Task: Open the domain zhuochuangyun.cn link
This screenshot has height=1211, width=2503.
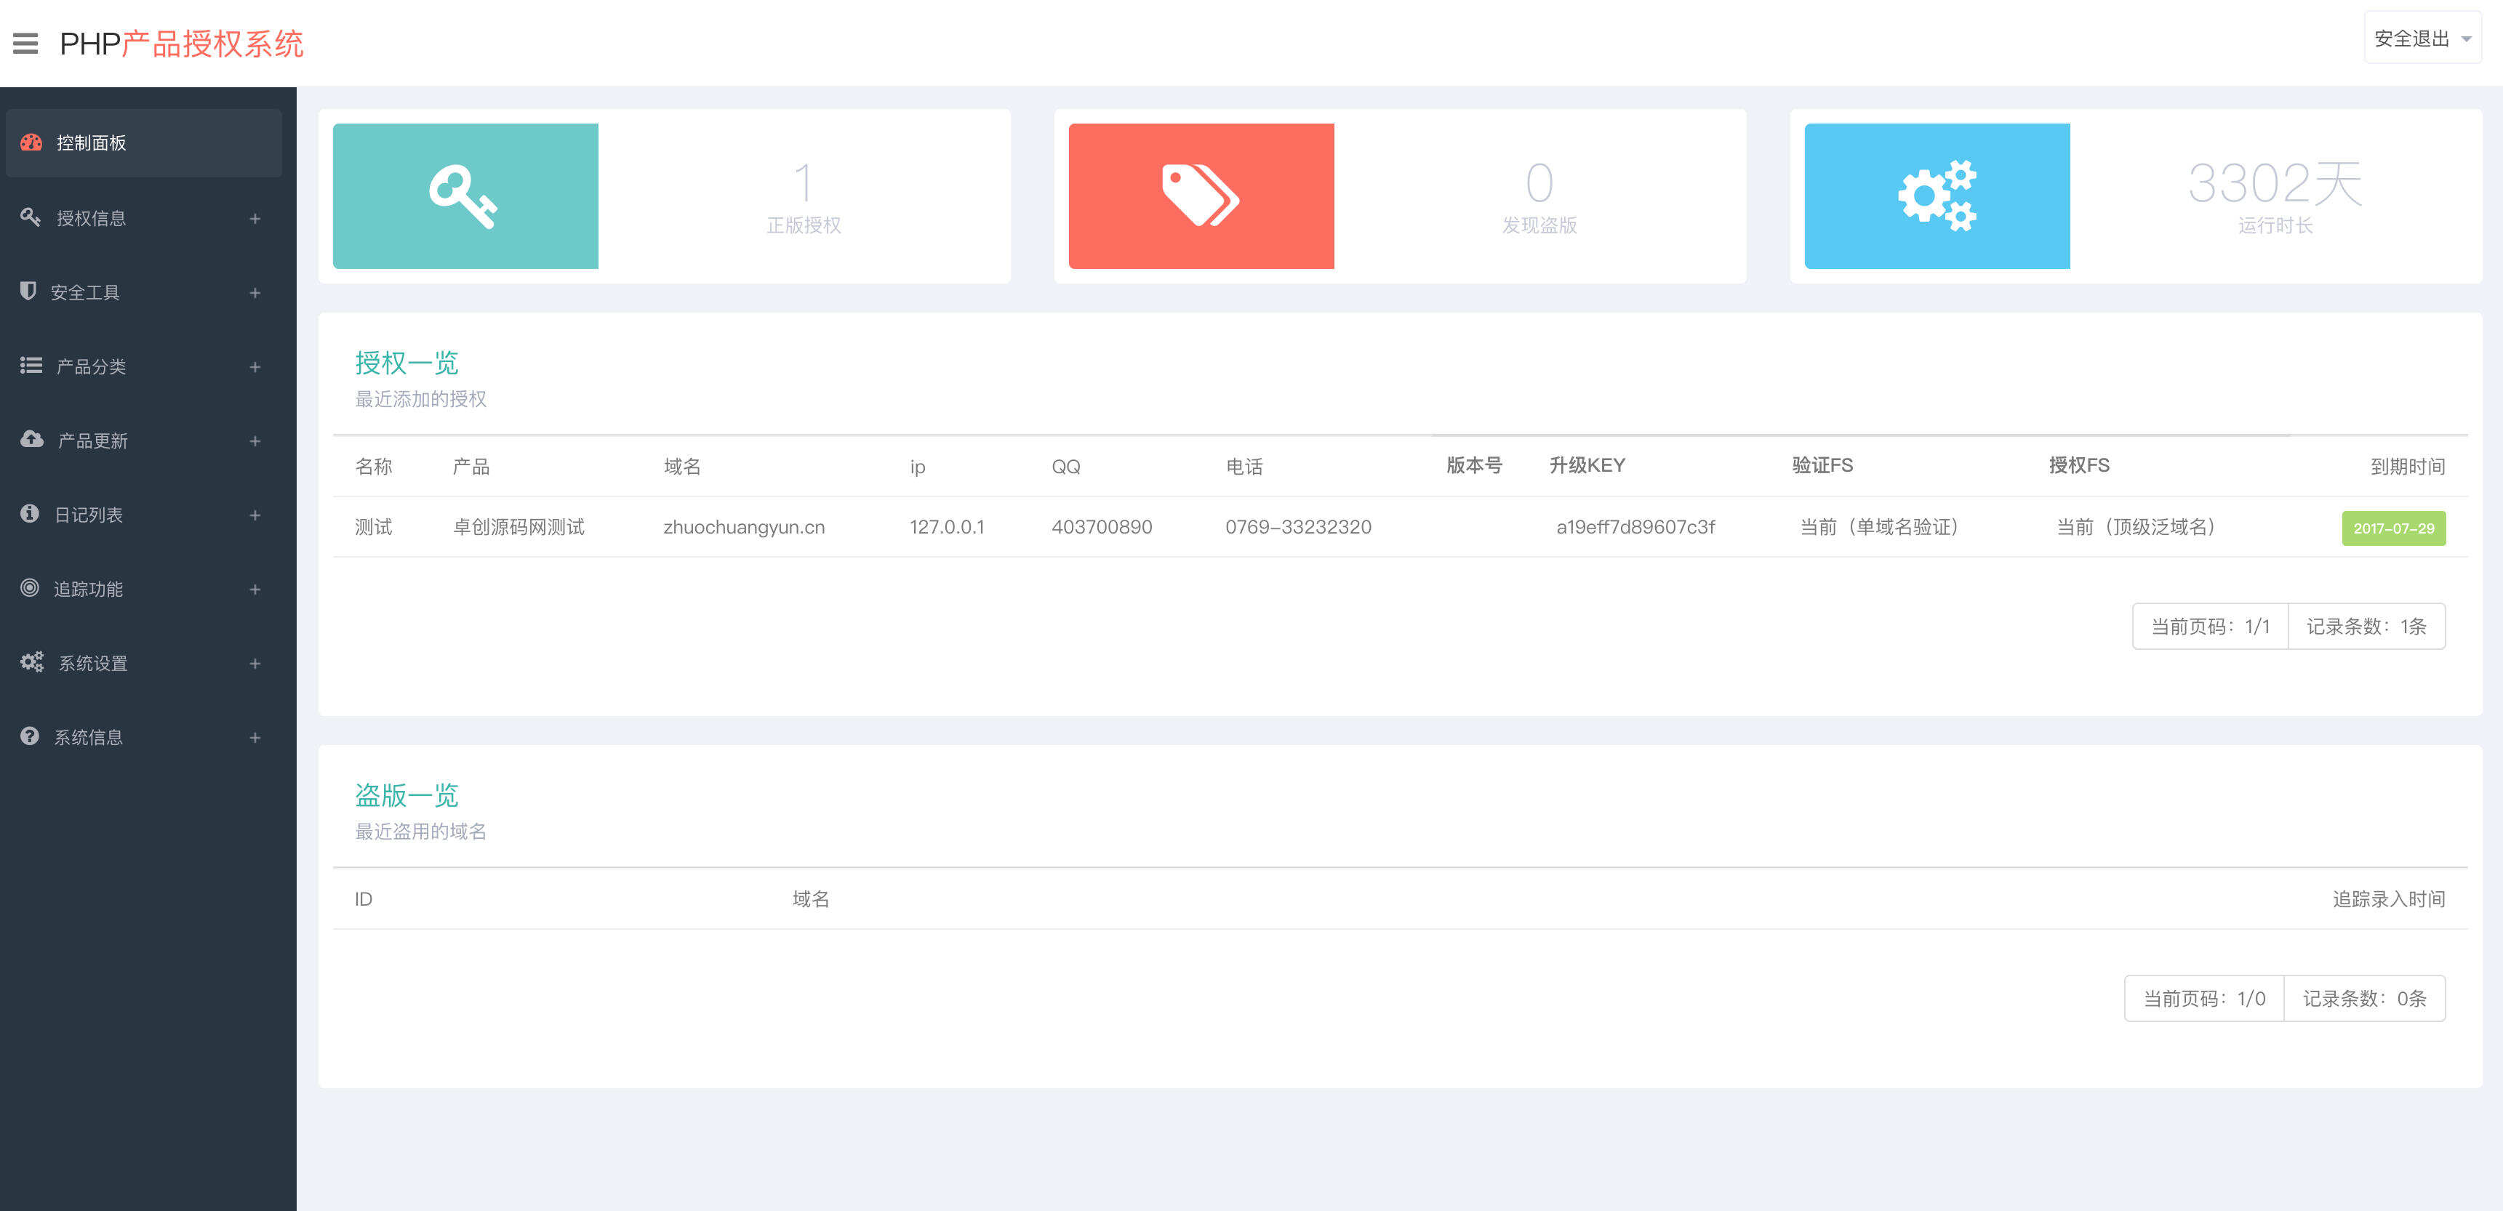Action: pos(743,527)
